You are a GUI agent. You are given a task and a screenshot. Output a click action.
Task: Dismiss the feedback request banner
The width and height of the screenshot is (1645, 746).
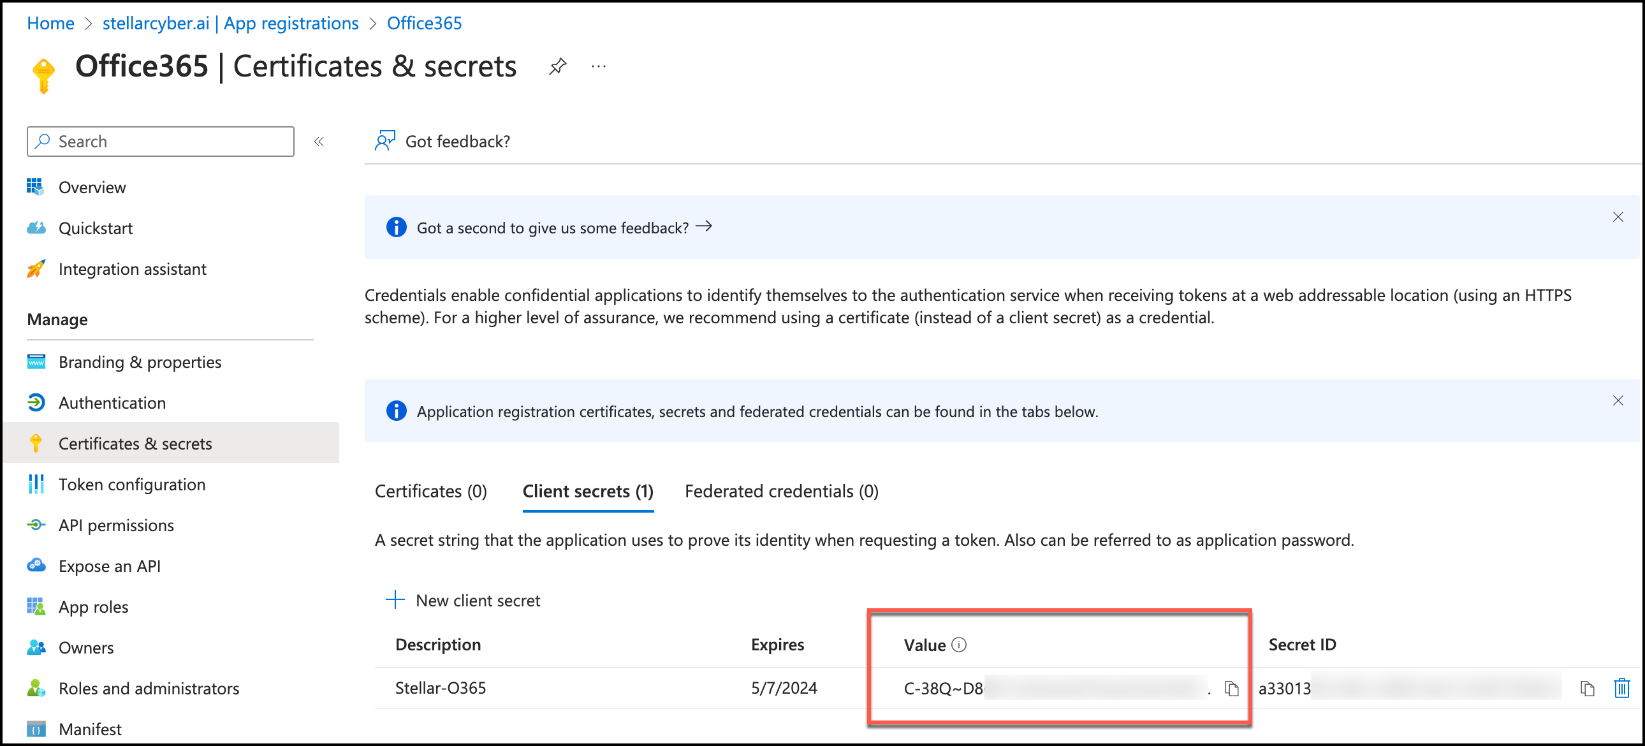pos(1618,217)
